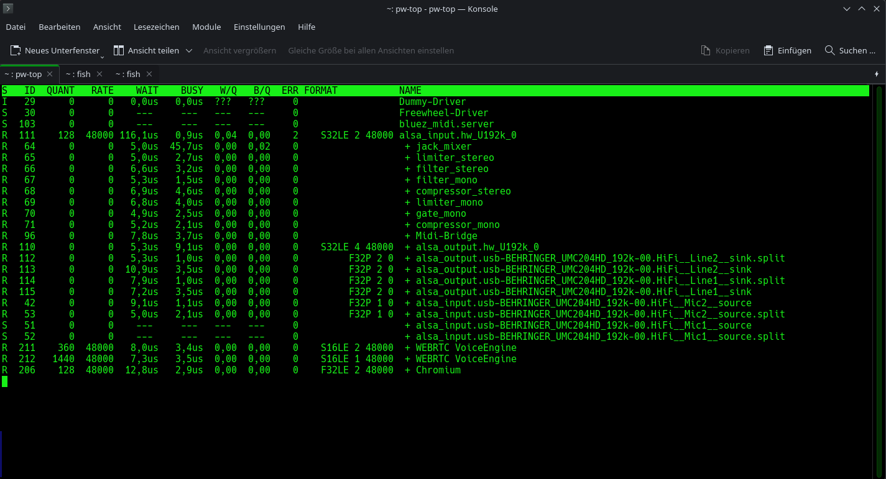Expand the Ansicht teilen chevron
The width and height of the screenshot is (886, 479).
click(x=189, y=50)
